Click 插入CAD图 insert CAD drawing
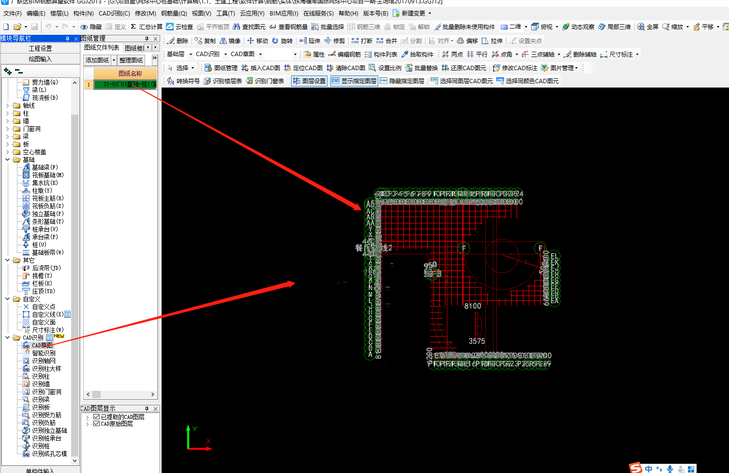Screen dimensions: 729x473 pos(261,68)
